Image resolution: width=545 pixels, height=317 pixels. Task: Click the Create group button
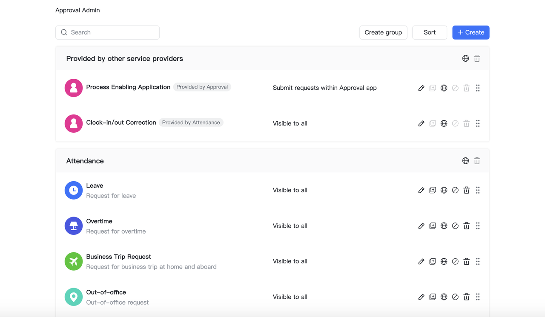(x=383, y=32)
